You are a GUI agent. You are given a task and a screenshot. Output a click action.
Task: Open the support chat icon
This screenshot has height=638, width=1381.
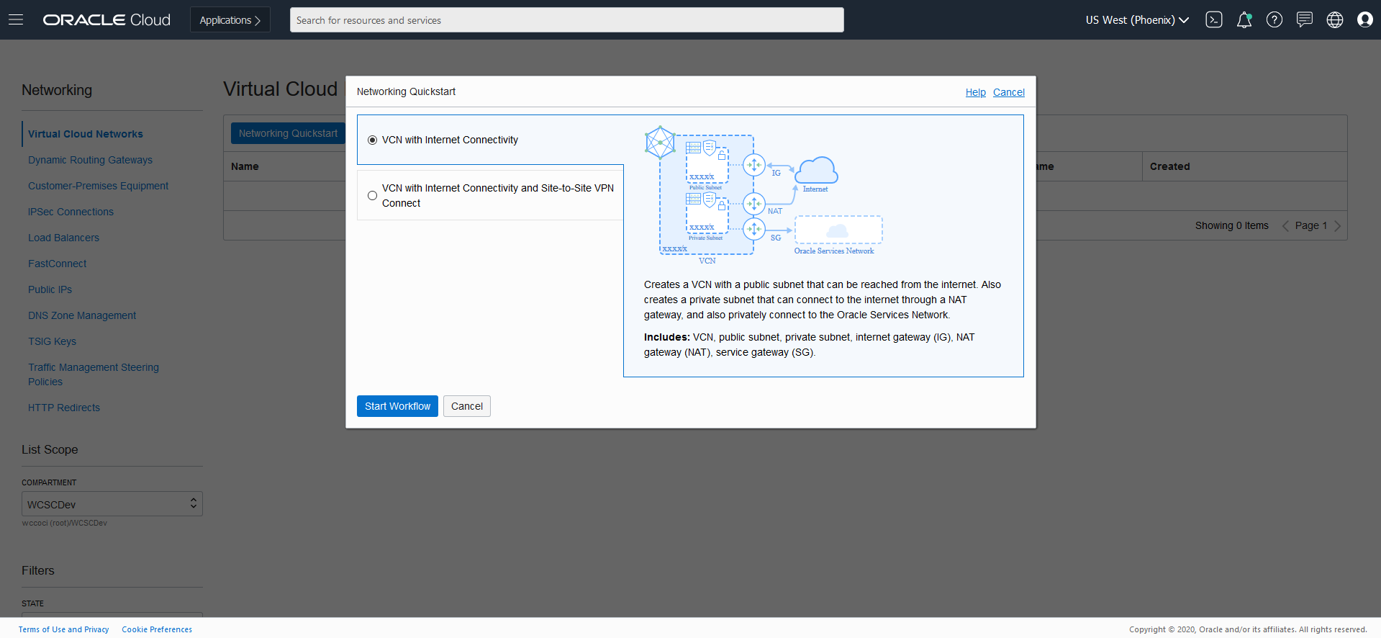point(1304,19)
